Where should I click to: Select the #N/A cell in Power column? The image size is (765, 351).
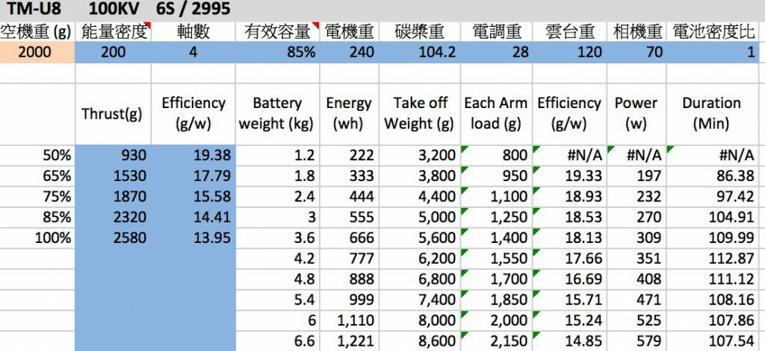click(x=637, y=155)
